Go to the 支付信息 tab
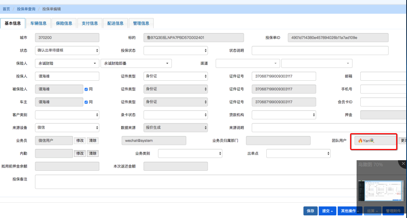The width and height of the screenshot is (407, 218). (90, 23)
